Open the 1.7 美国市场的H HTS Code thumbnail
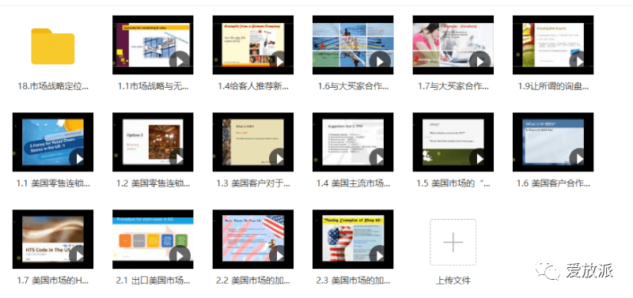This screenshot has width=633, height=298. point(53,240)
